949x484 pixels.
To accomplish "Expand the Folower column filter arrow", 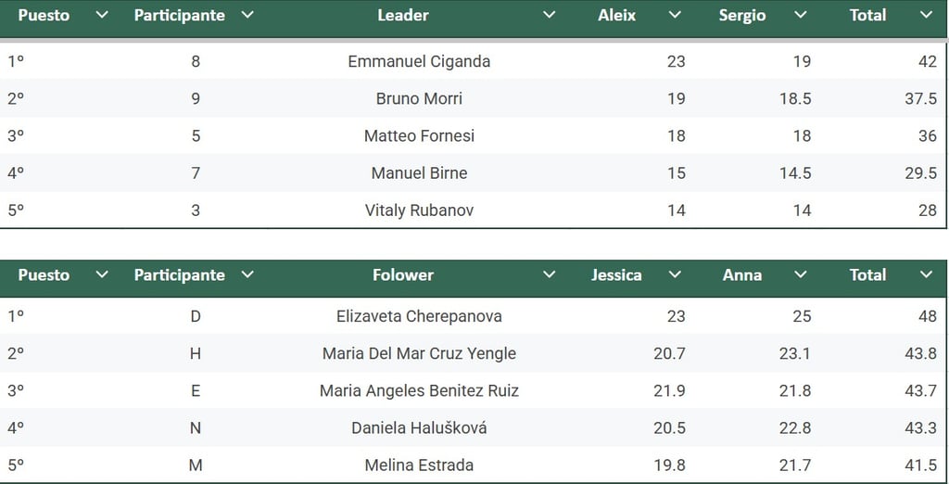I will click(x=550, y=274).
